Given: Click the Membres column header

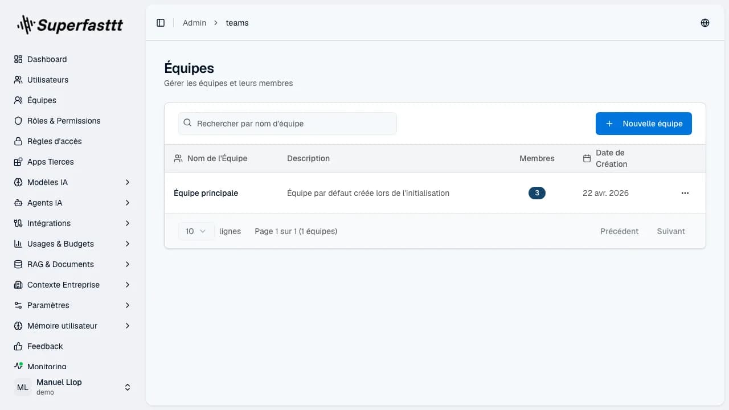Looking at the screenshot, I should [x=537, y=158].
